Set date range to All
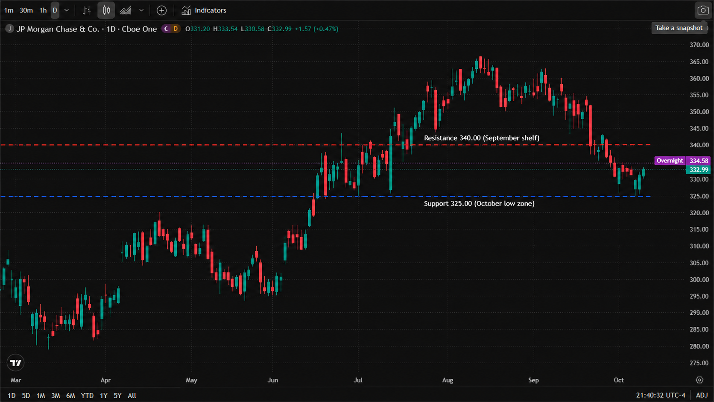 click(x=132, y=396)
